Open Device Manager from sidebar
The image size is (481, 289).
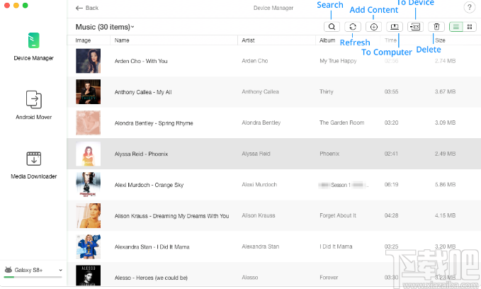pyautogui.click(x=33, y=46)
